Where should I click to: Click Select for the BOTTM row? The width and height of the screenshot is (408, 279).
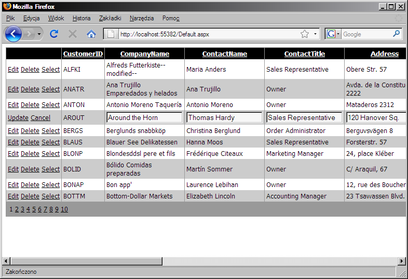(50, 196)
